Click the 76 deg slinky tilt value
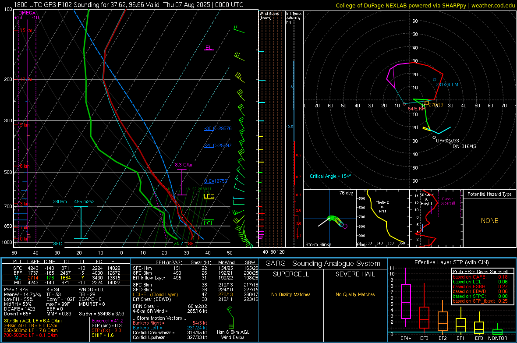 point(346,193)
